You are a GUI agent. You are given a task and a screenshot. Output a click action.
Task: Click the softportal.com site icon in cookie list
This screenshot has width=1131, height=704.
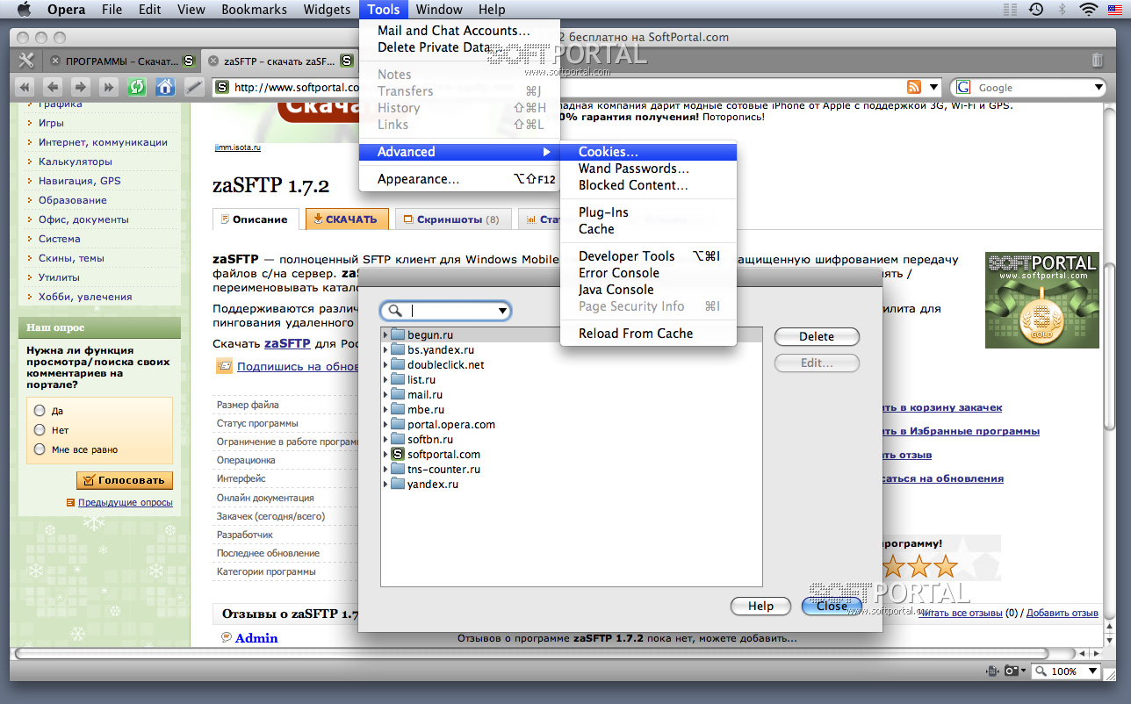(x=398, y=454)
